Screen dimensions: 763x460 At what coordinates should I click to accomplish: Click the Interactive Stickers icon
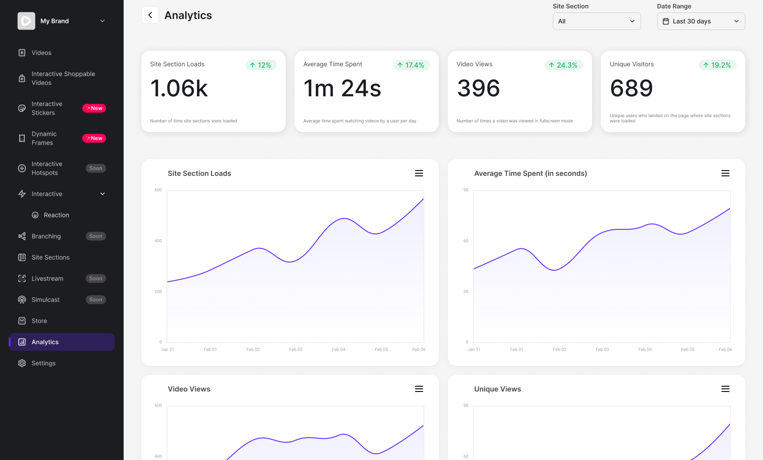[x=22, y=108]
